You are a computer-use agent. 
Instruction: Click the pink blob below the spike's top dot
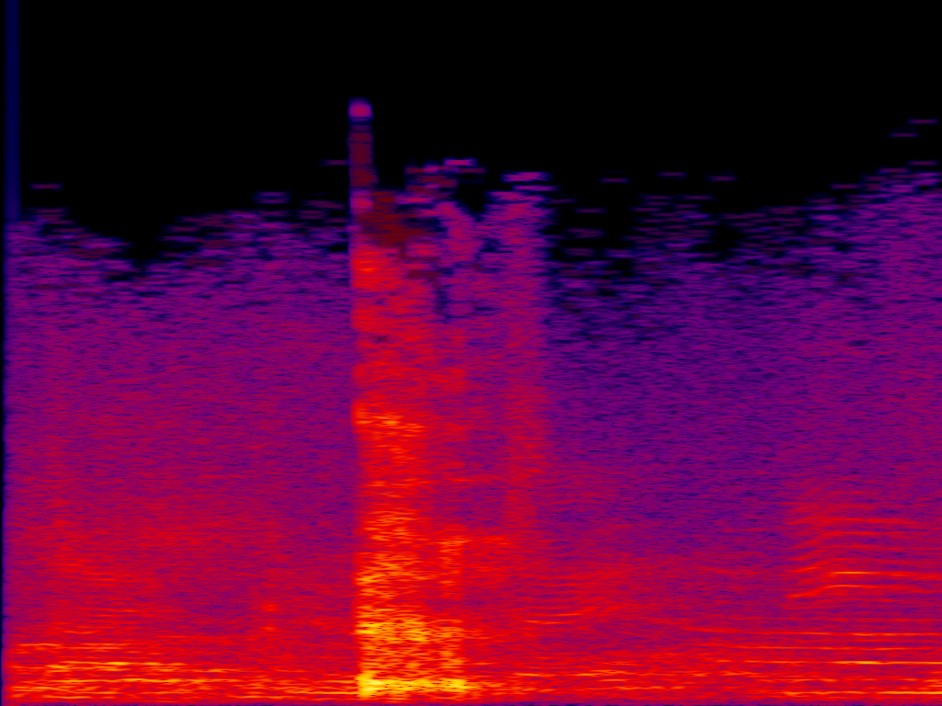tap(361, 200)
